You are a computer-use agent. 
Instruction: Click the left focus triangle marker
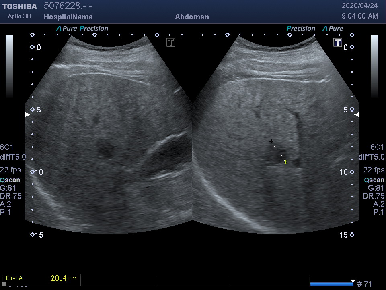click(x=27, y=115)
